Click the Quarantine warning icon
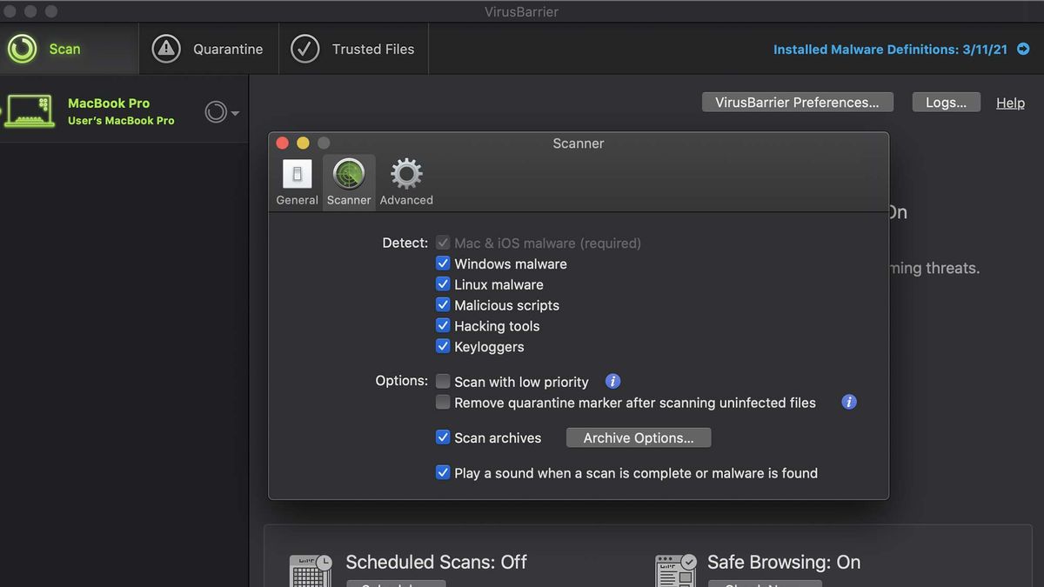Screen dimensions: 1044x587 point(165,49)
